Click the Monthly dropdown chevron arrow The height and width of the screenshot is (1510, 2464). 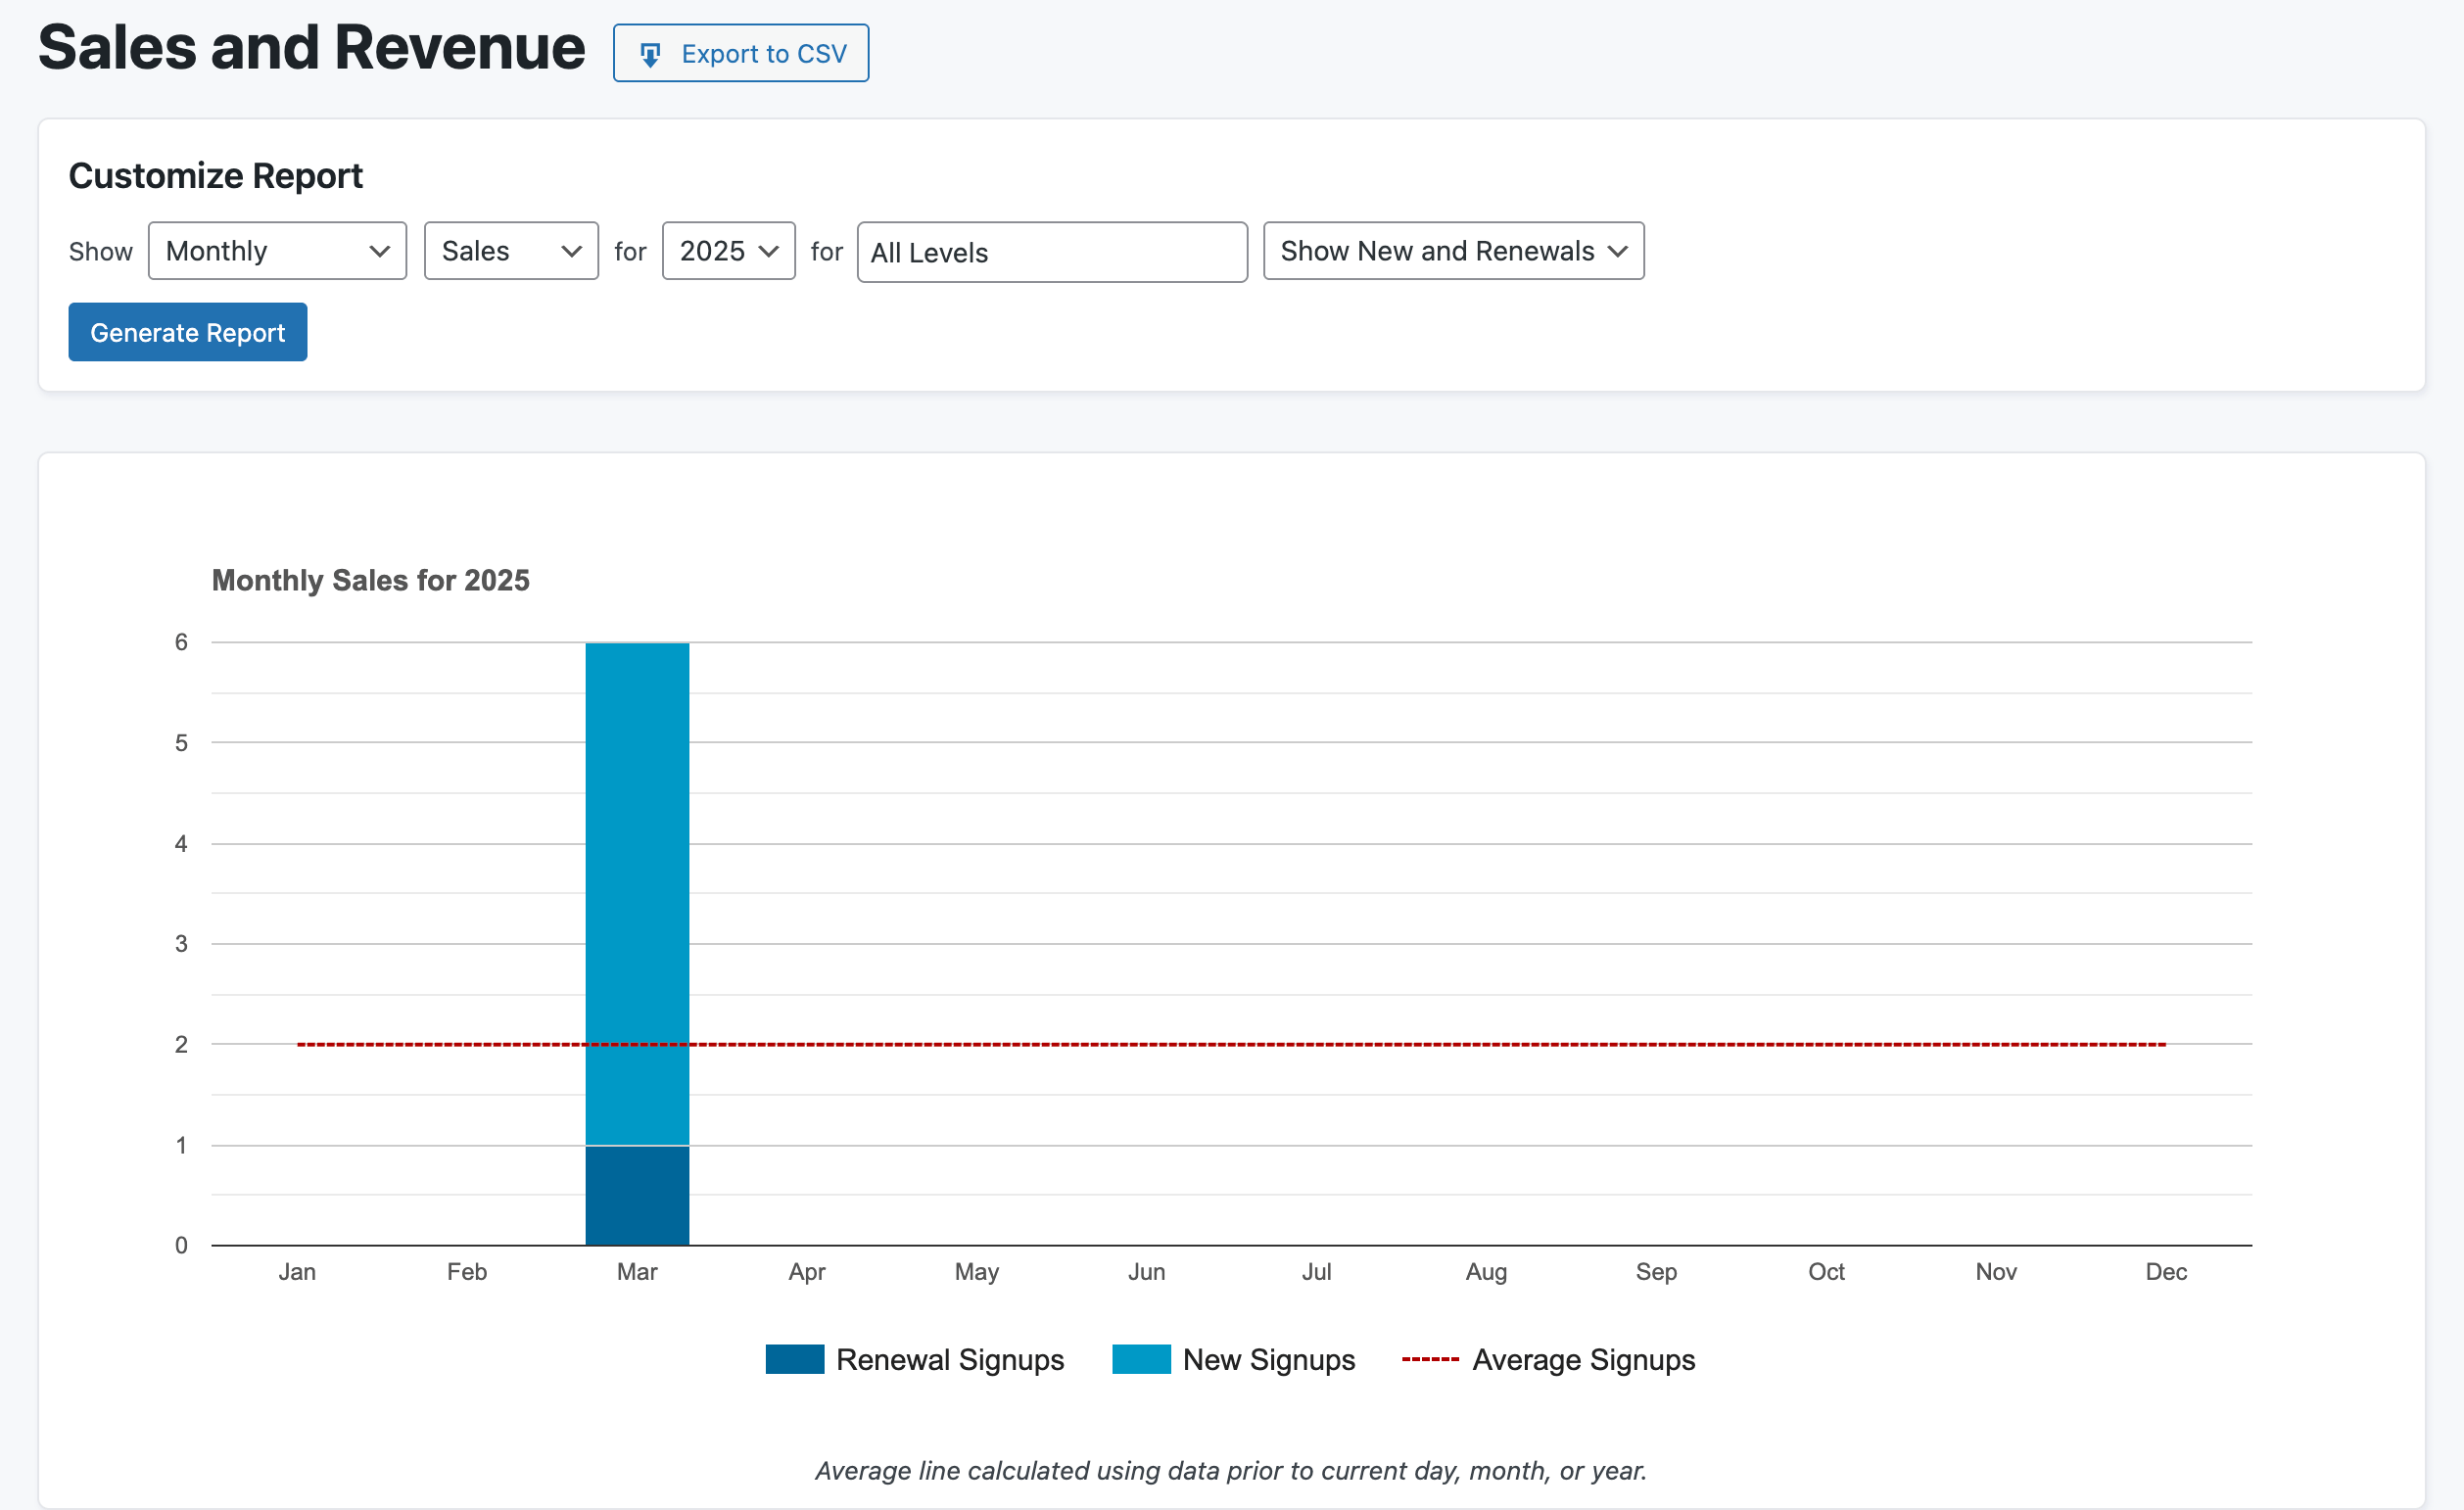click(x=379, y=251)
